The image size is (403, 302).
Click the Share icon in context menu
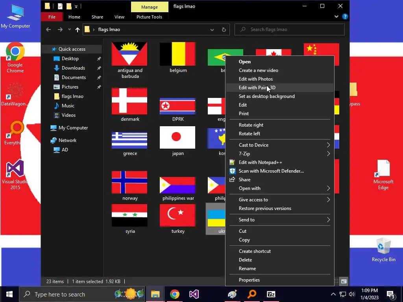point(232,179)
